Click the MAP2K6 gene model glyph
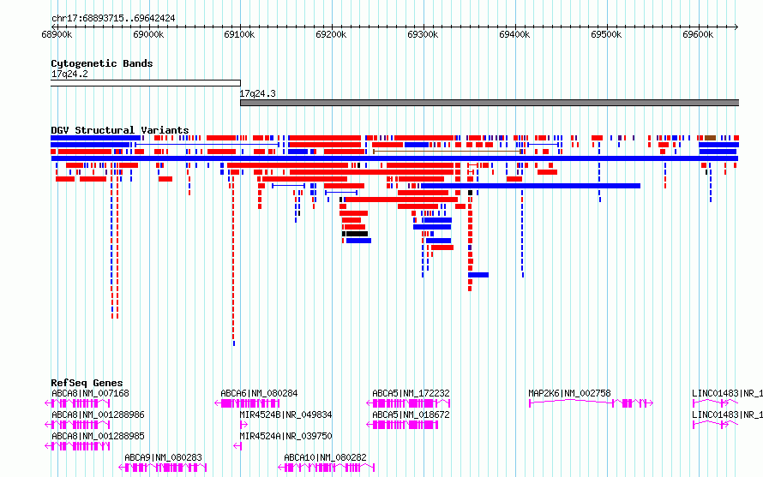763x477 pixels. 591,403
